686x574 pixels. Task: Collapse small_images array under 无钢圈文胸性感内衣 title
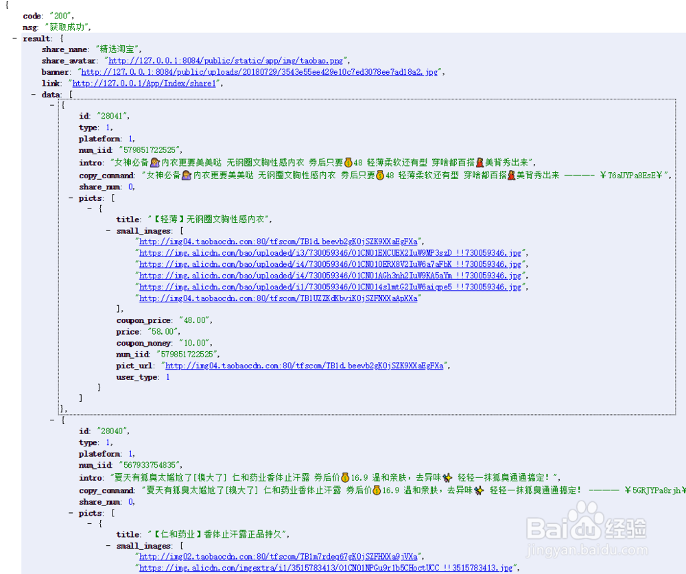(108, 231)
